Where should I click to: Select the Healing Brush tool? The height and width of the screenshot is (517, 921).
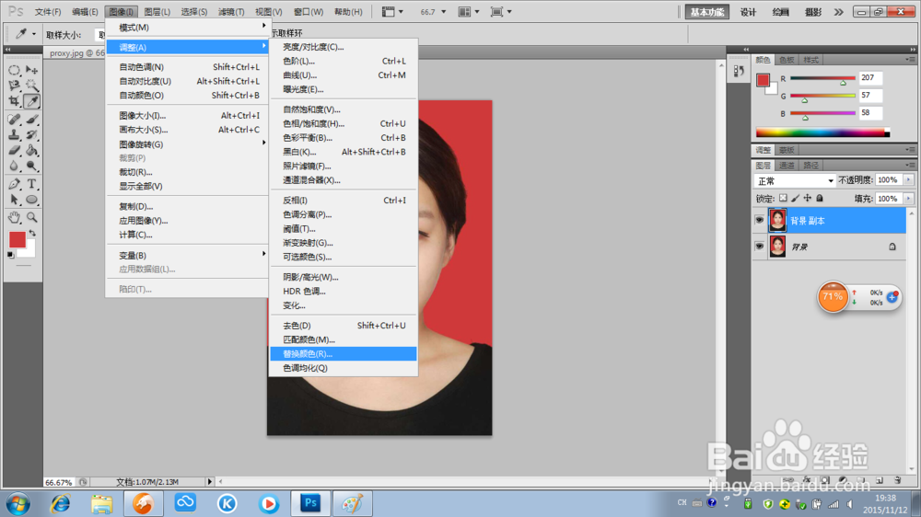point(14,120)
